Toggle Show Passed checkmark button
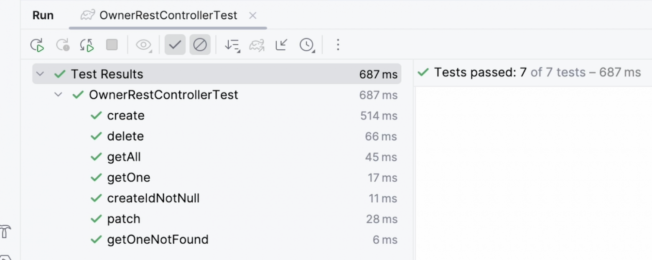652x260 pixels. (175, 45)
